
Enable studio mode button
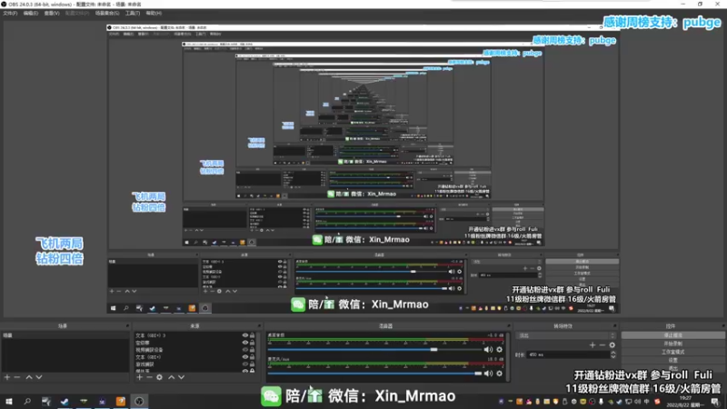[x=672, y=352]
